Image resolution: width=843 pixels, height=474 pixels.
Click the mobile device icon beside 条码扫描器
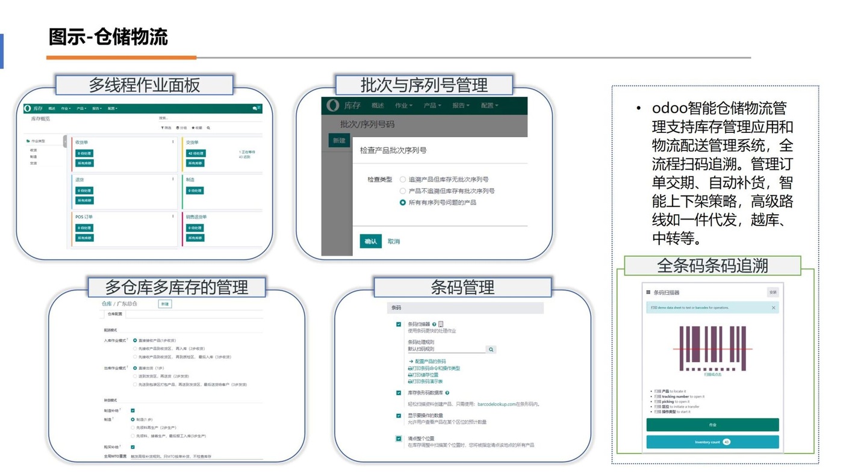point(441,324)
